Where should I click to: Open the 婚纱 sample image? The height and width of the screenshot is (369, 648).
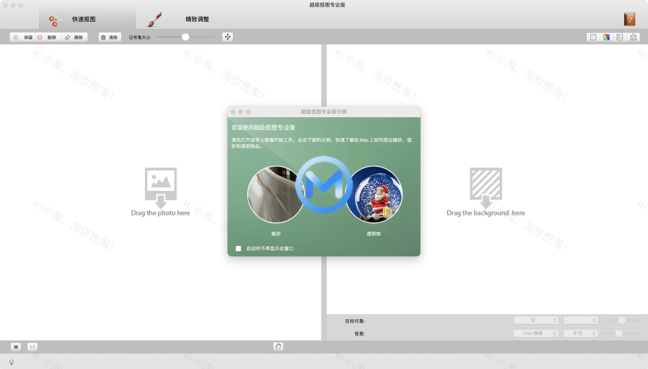276,194
